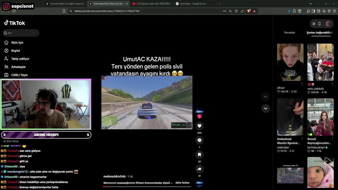338x190 pixels.
Task: Open the Avakadosal video thumbnail
Action: click(x=290, y=117)
